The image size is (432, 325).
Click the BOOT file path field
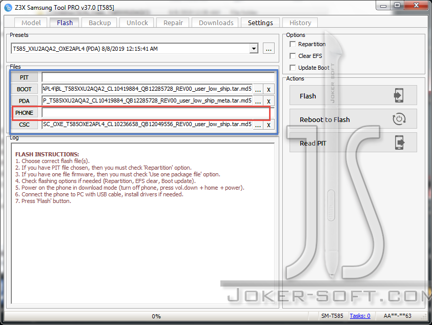coord(147,89)
